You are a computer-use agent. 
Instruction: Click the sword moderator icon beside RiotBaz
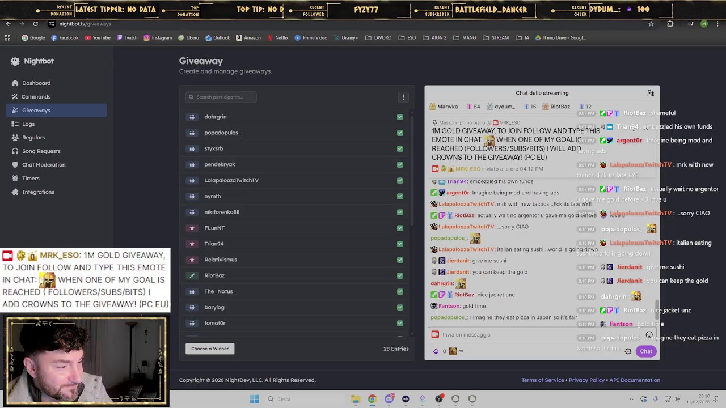coord(192,275)
